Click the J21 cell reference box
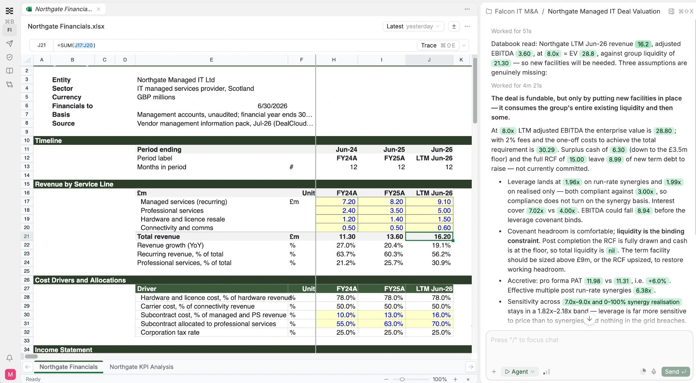This screenshot has width=696, height=383. [41, 45]
